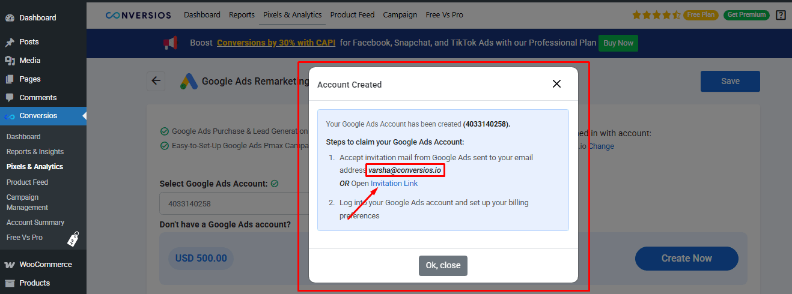Screen dimensions: 792x294
Task: Open Account Summary in Conversios submenu
Action: (x=35, y=223)
